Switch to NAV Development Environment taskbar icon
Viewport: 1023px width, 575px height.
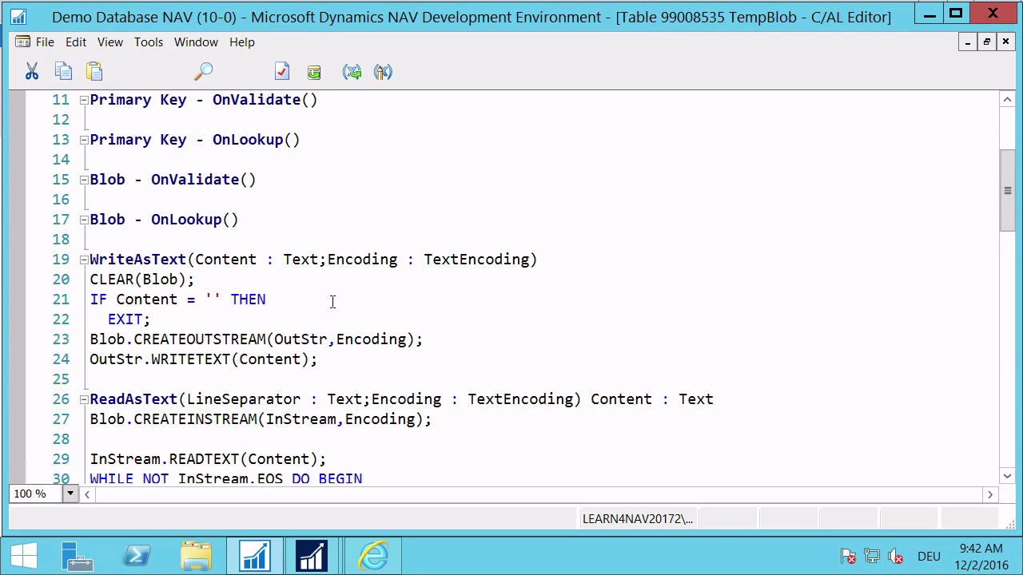255,556
